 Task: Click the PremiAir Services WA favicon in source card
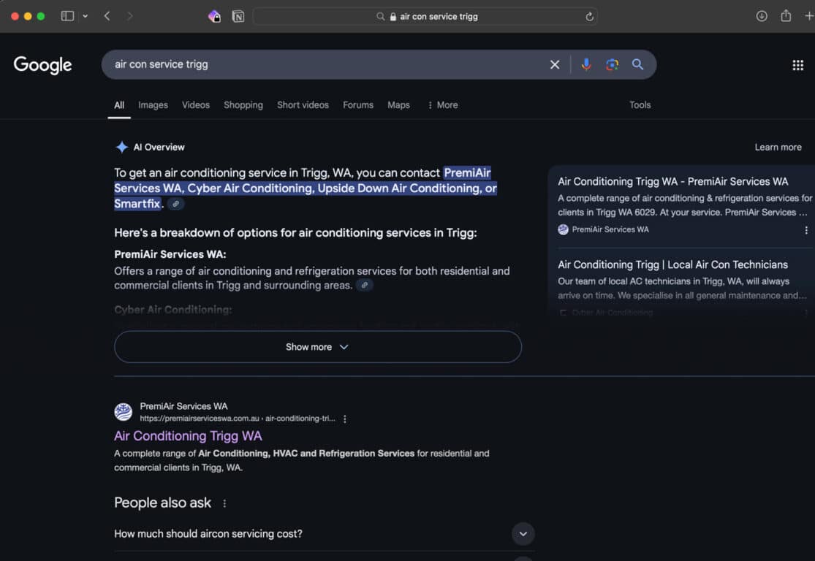tap(563, 229)
